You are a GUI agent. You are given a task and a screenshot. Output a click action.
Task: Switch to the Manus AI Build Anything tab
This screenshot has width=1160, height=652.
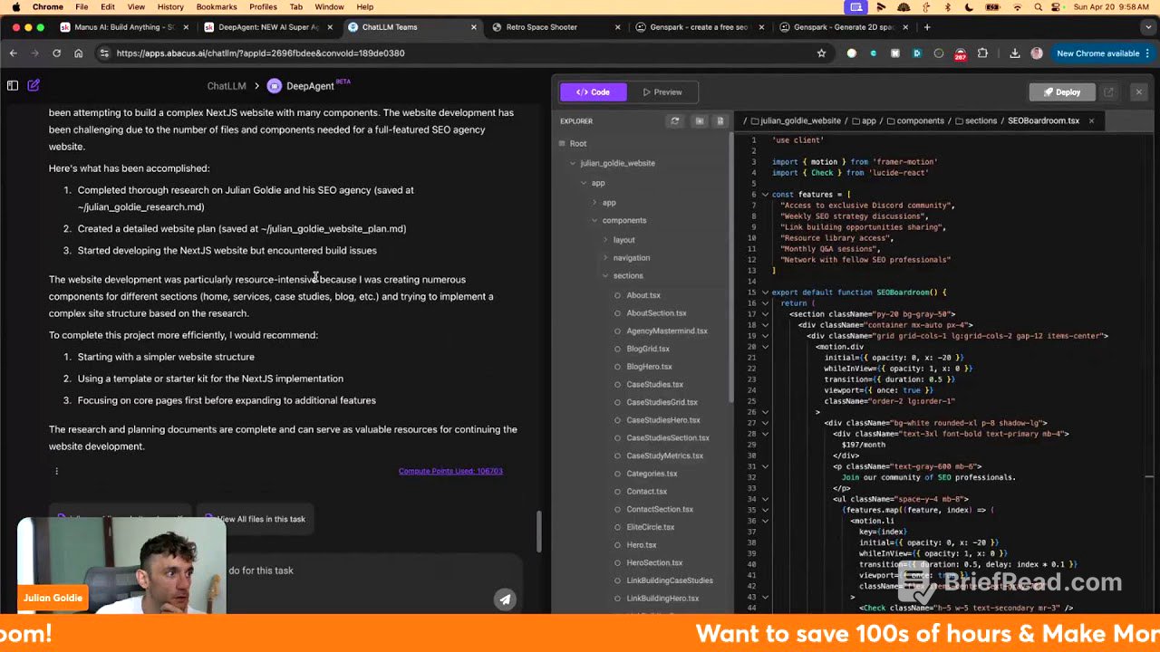click(124, 27)
